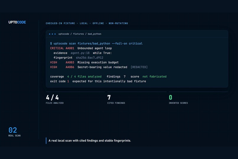238x159 pixels.
Task: Click 'expected for this intentionally bad fixture'
Action: click(x=109, y=81)
